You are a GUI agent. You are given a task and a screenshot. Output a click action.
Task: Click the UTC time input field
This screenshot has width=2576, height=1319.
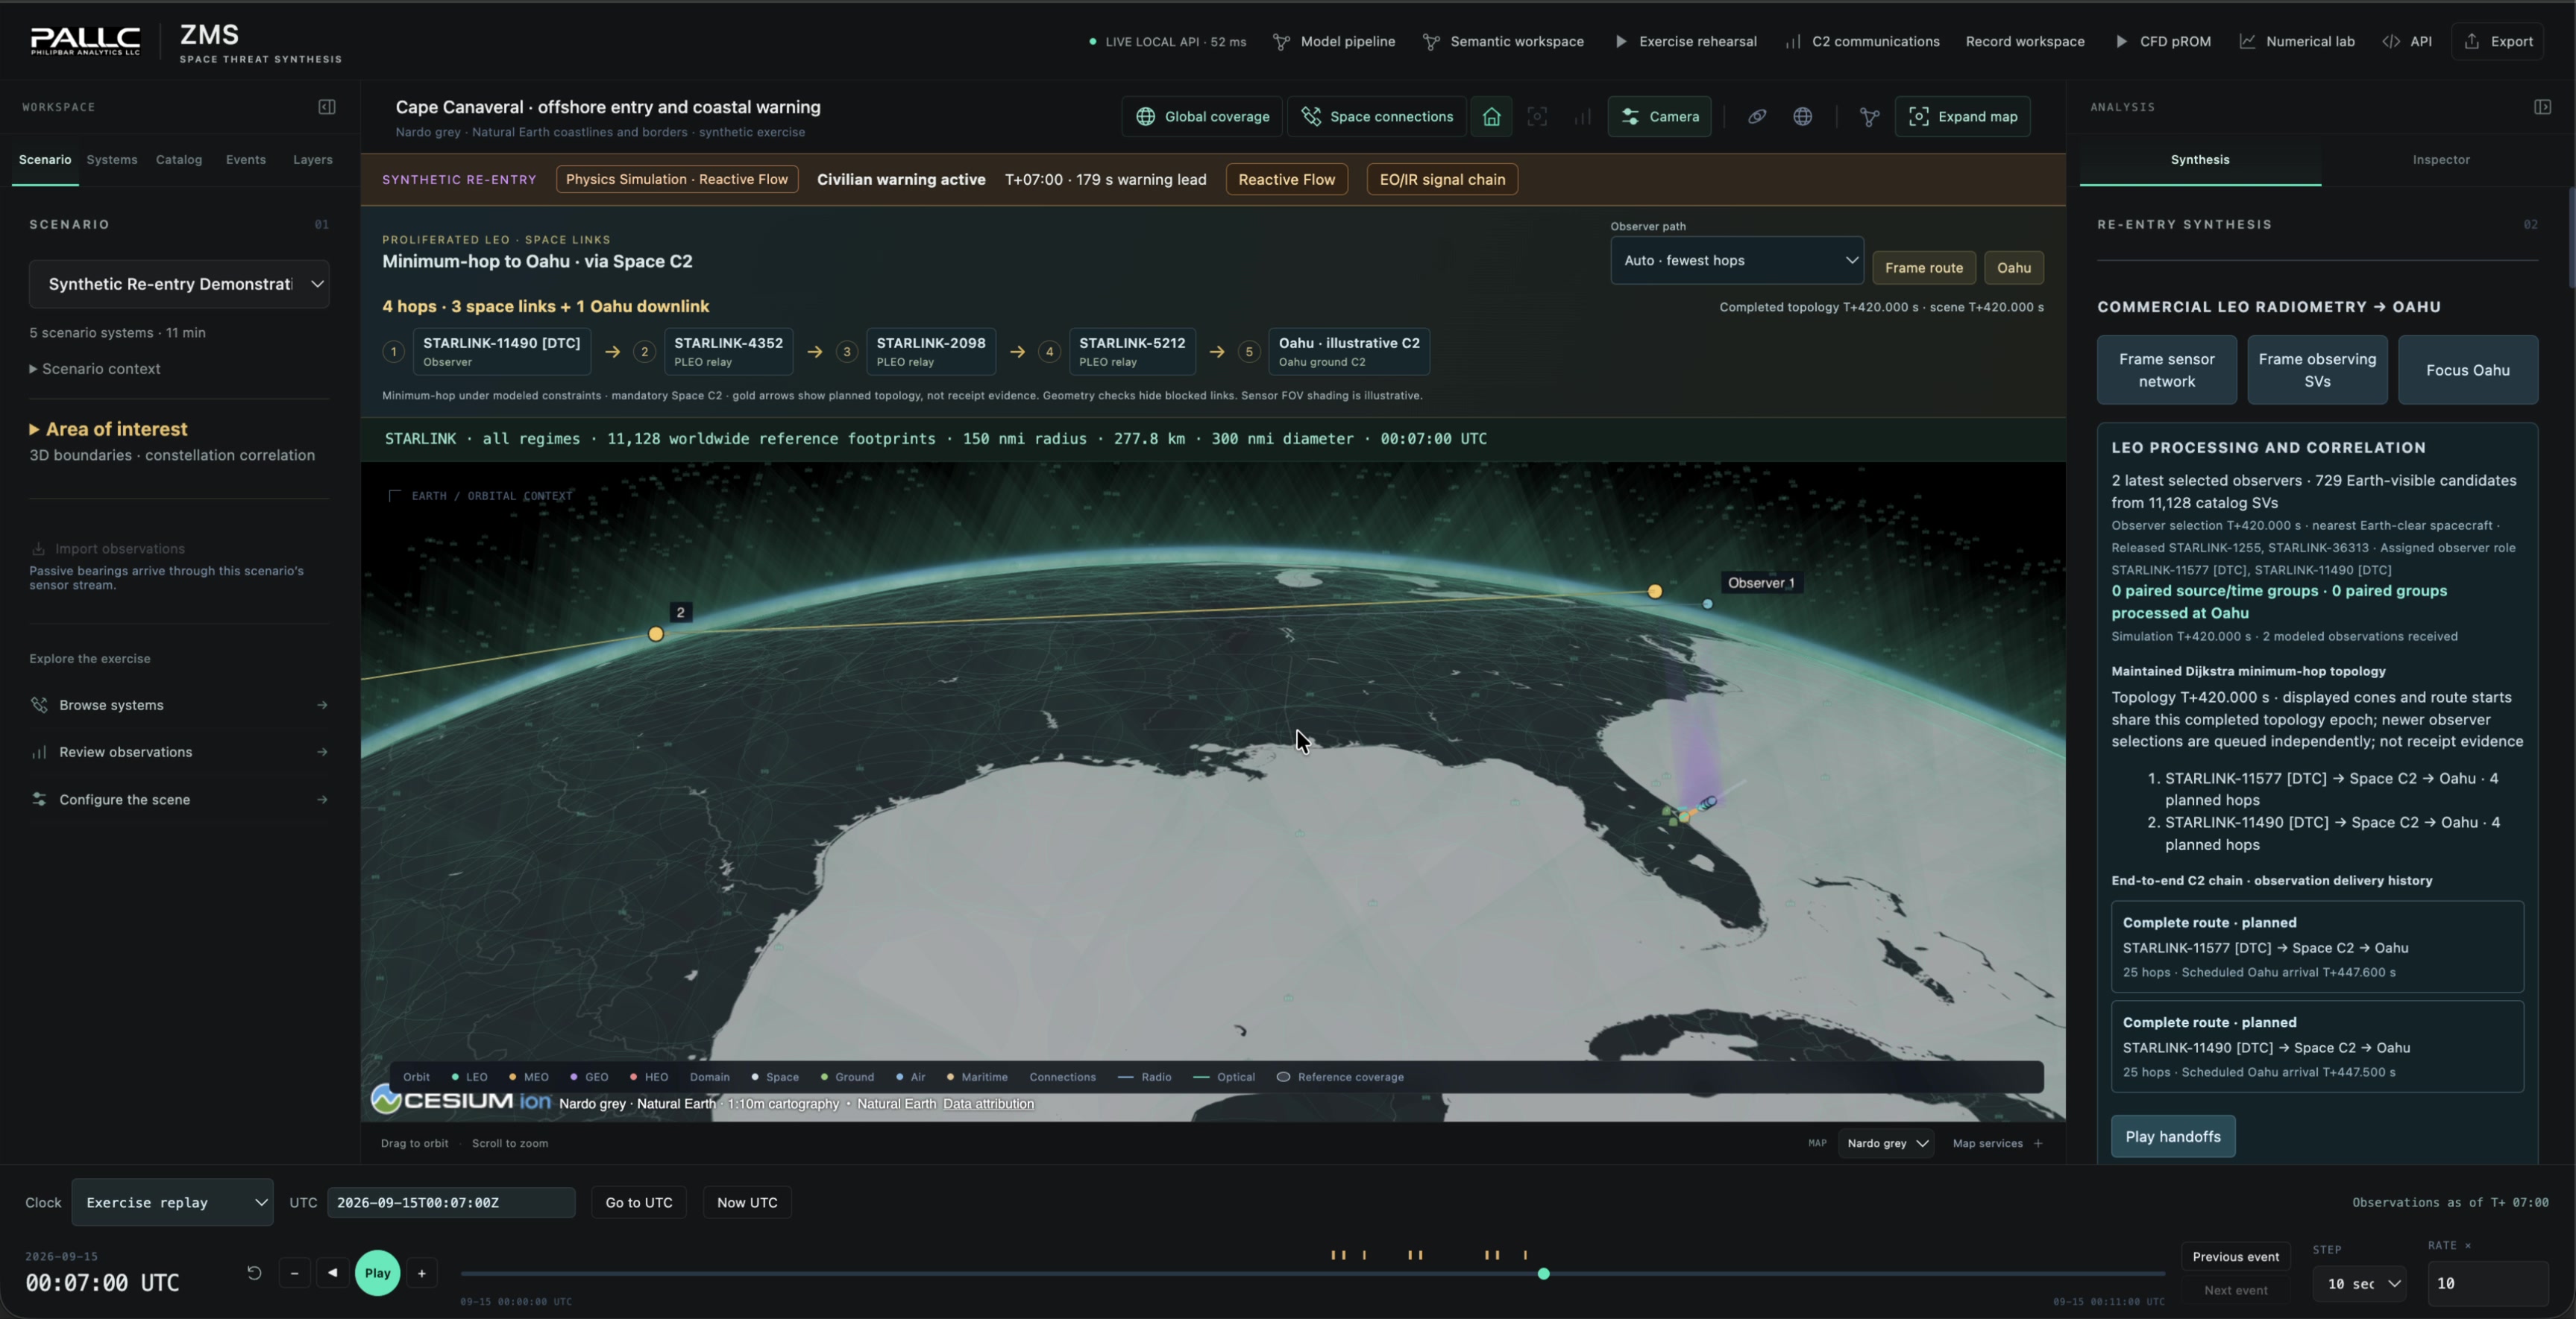coord(451,1203)
